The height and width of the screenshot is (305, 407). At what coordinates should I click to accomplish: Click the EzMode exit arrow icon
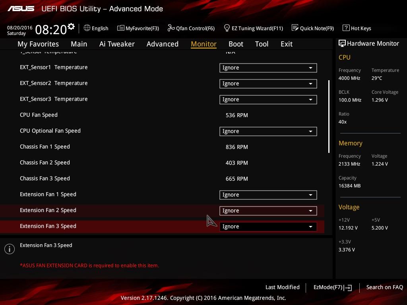348,288
